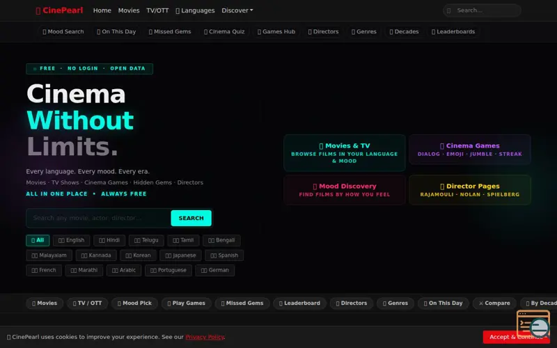Viewport: 557px width, 348px height.
Task: Open the Director Pages card
Action: (469, 190)
